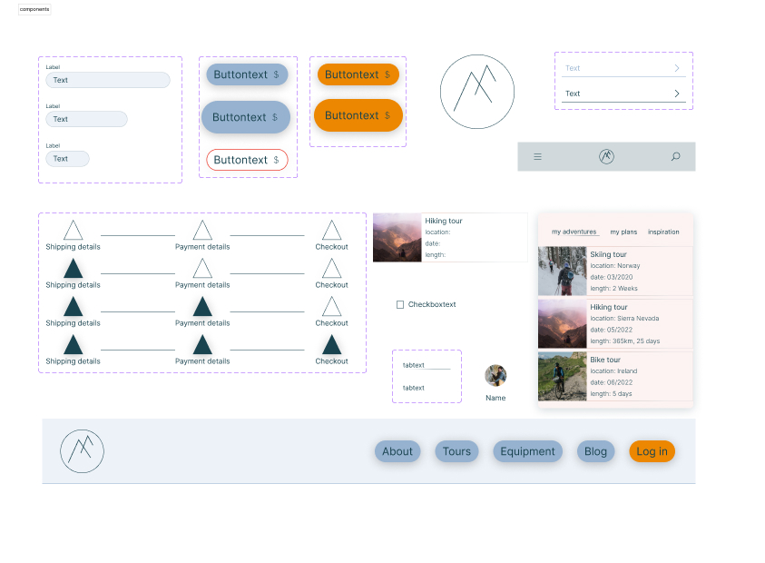Click the filled Checkout triangle in bottom row
The height and width of the screenshot is (563, 765).
[x=331, y=345]
